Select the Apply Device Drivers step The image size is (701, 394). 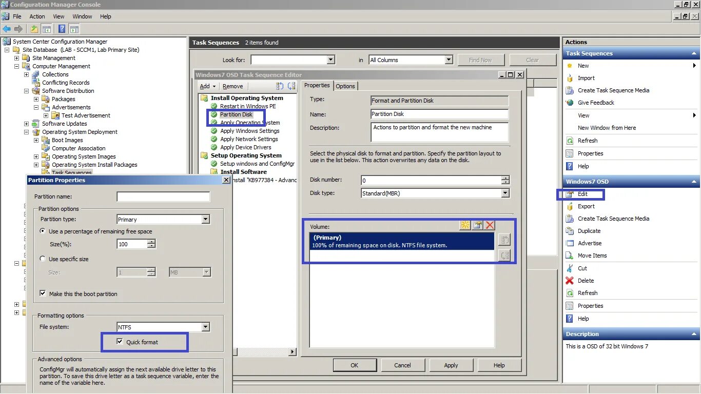point(246,147)
